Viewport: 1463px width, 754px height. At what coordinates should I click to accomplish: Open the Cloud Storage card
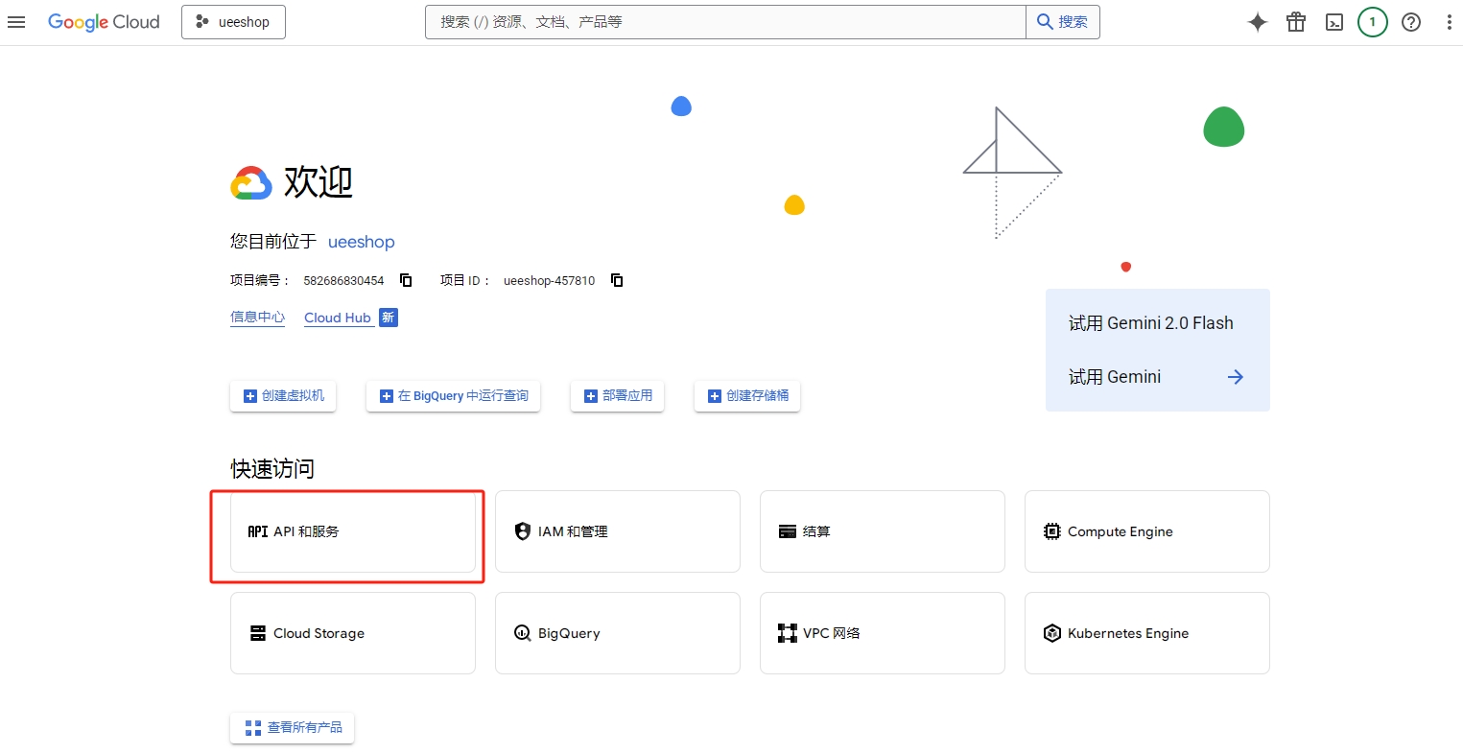[353, 633]
